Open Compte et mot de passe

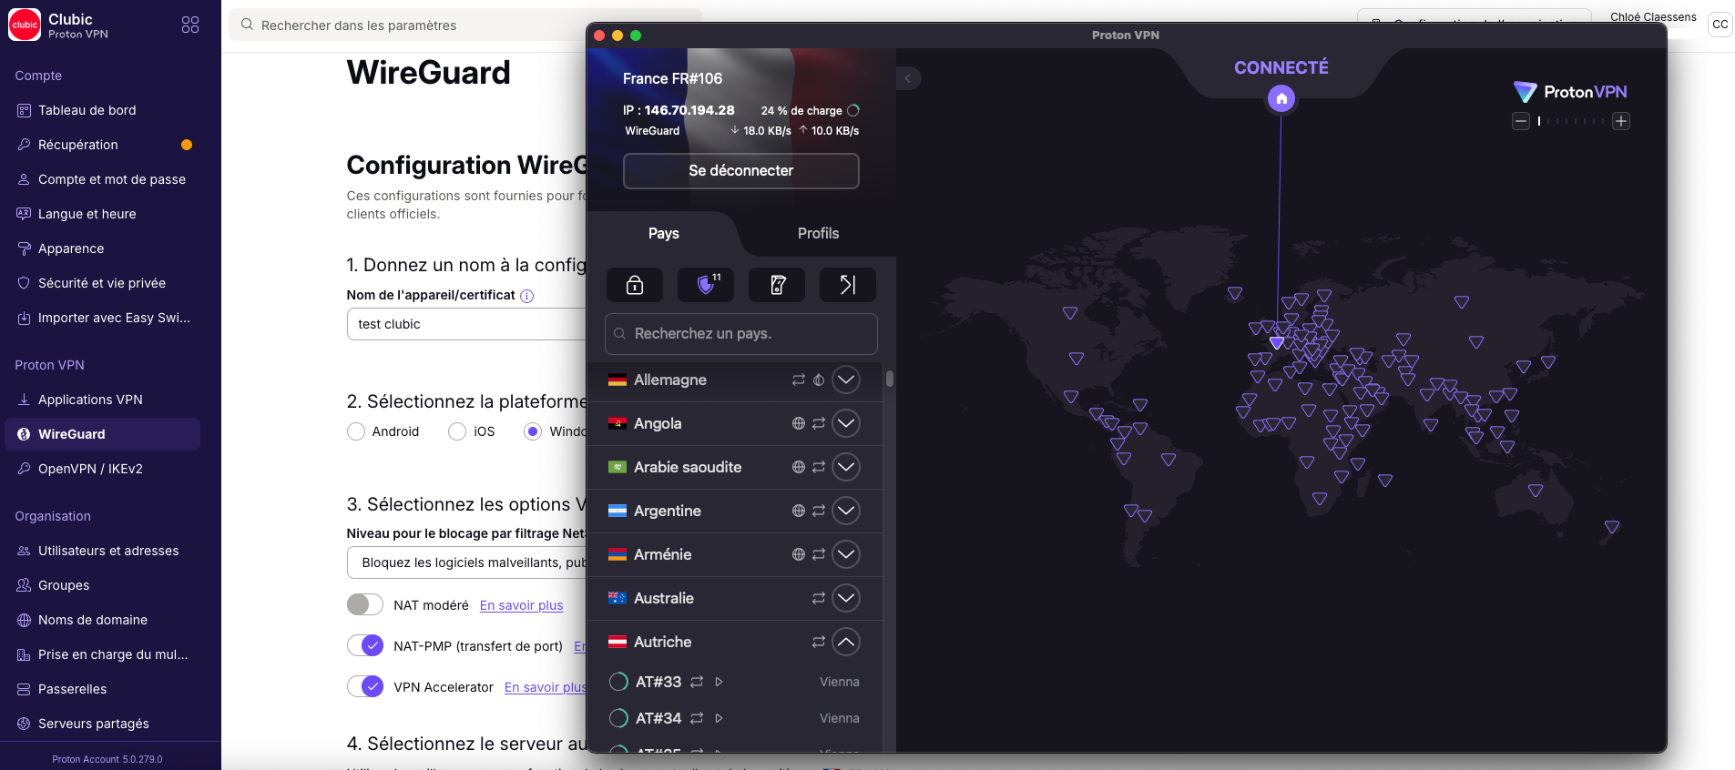(x=102, y=179)
